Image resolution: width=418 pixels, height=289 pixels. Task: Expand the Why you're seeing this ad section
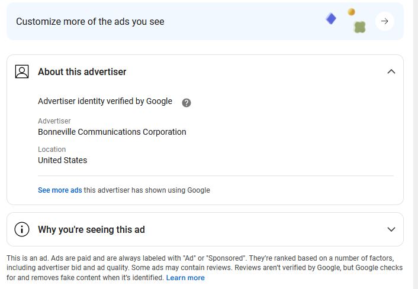pyautogui.click(x=391, y=229)
